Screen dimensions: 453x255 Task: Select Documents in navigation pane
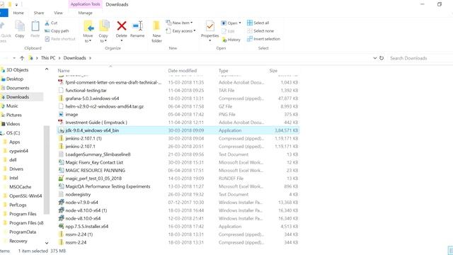tap(18, 88)
